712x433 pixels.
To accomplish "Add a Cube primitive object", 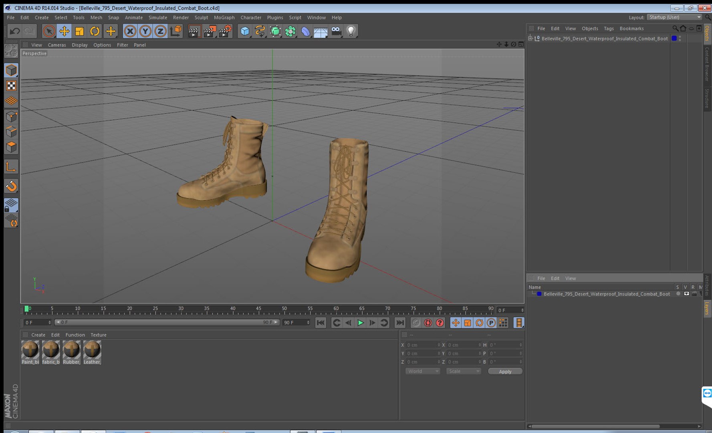I will click(245, 31).
